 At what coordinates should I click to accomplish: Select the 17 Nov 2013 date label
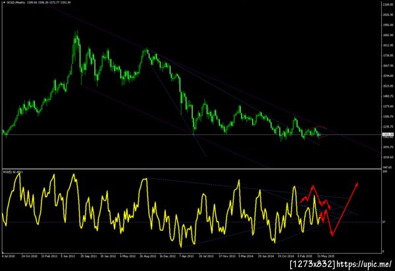[x=226, y=256]
